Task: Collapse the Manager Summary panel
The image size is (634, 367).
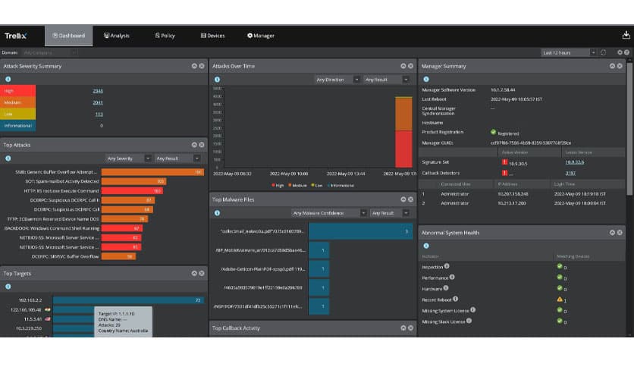Action: click(612, 66)
